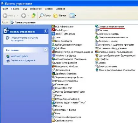Screen dimensions: 138x123
Task: Open the Назначенные задания icon
Action: 53,99
